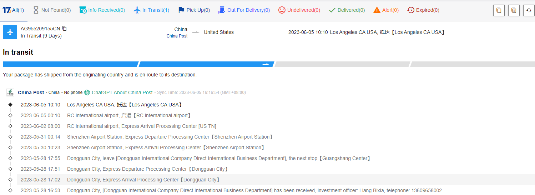Open the Out For Delivery(0) tab
Image resolution: width=535 pixels, height=195 pixels.
coord(244,10)
